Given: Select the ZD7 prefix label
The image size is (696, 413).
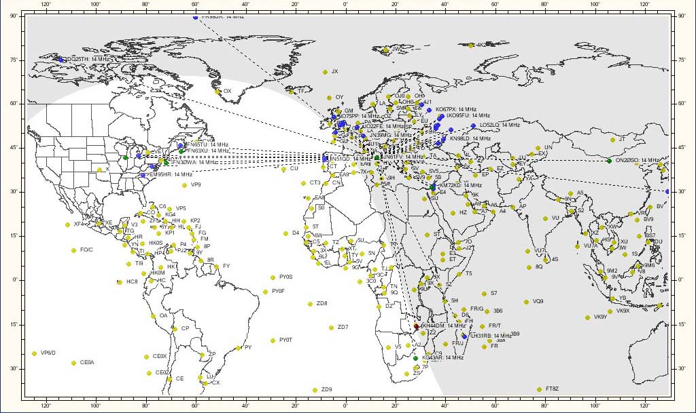Looking at the screenshot, I should [x=343, y=327].
